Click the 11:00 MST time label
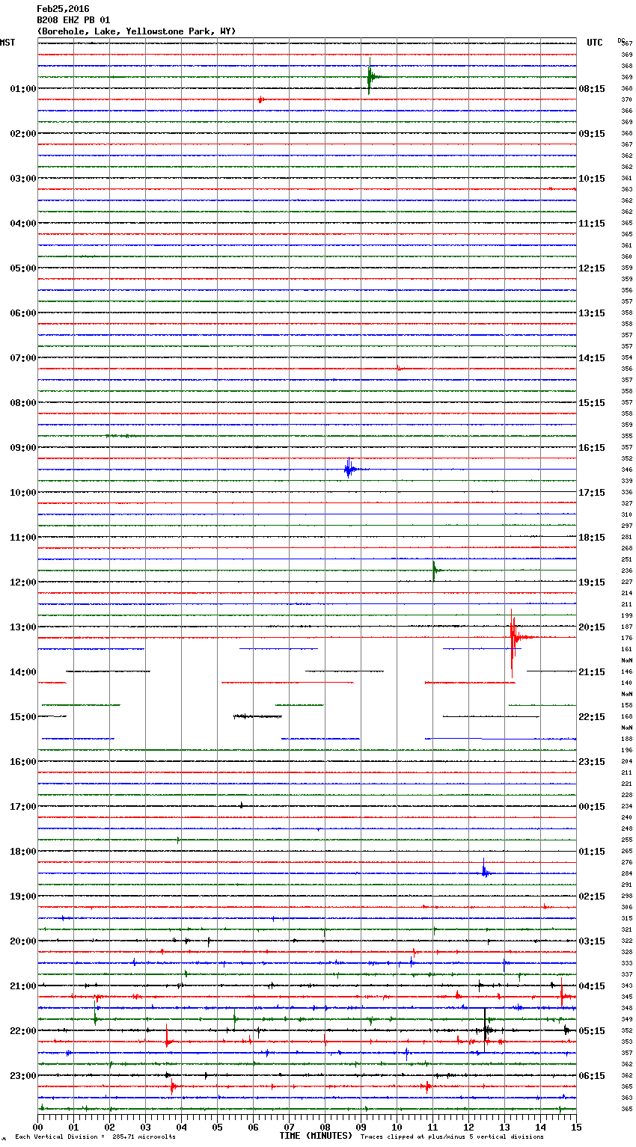The image size is (636, 1147). pyautogui.click(x=23, y=538)
